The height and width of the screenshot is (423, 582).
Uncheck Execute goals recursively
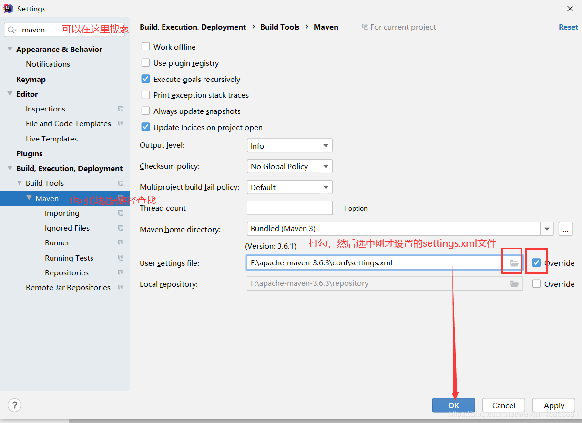tap(146, 79)
